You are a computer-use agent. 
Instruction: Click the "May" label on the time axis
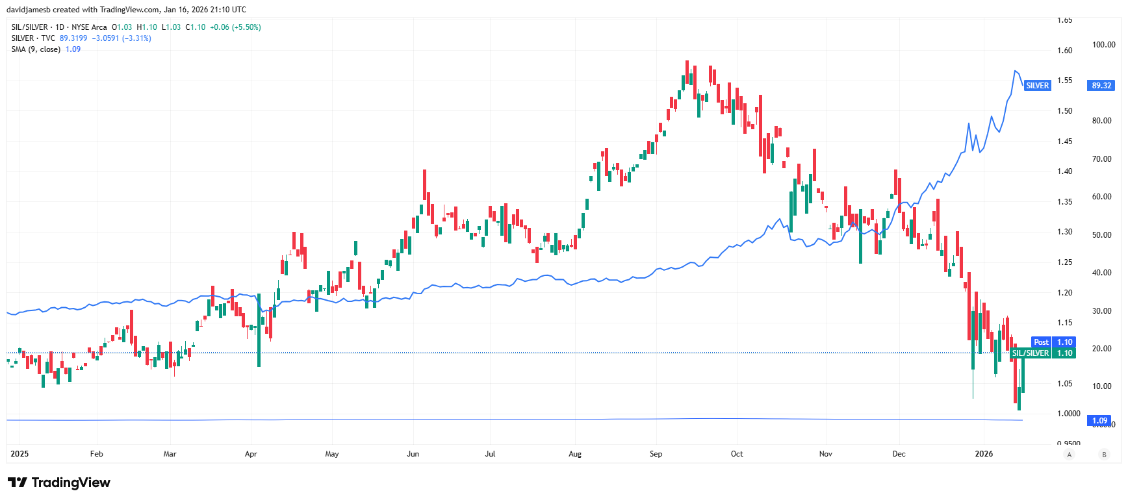332,454
